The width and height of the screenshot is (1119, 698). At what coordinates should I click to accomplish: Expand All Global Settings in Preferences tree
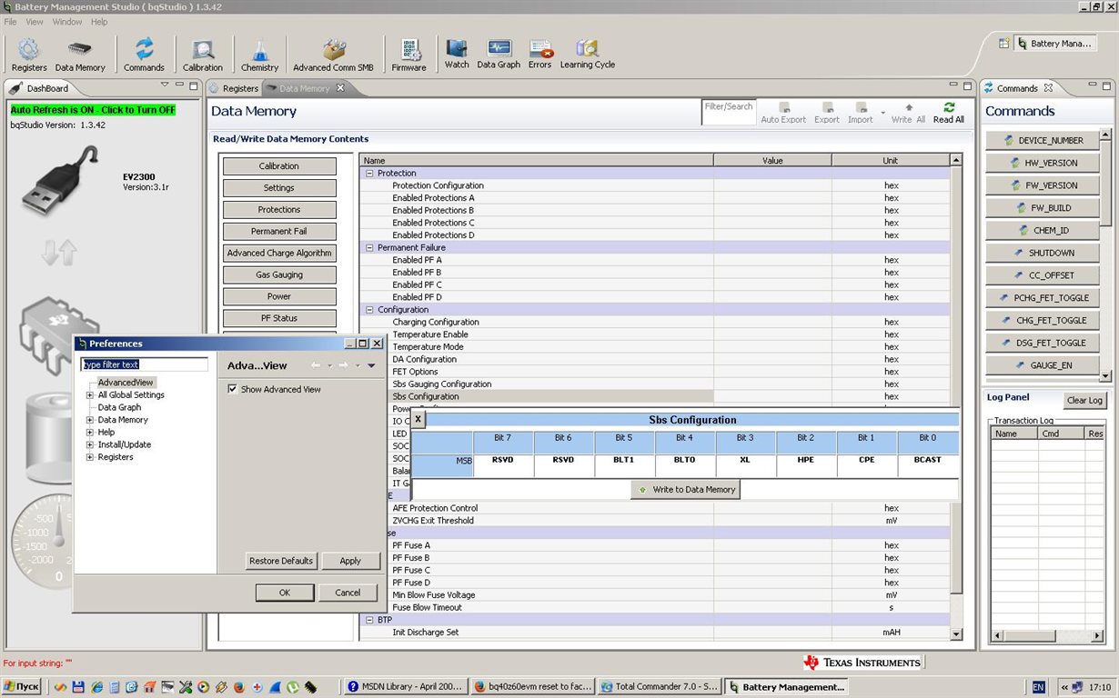click(x=90, y=395)
